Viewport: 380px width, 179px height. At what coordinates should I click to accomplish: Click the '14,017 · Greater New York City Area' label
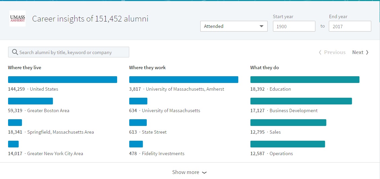click(45, 153)
